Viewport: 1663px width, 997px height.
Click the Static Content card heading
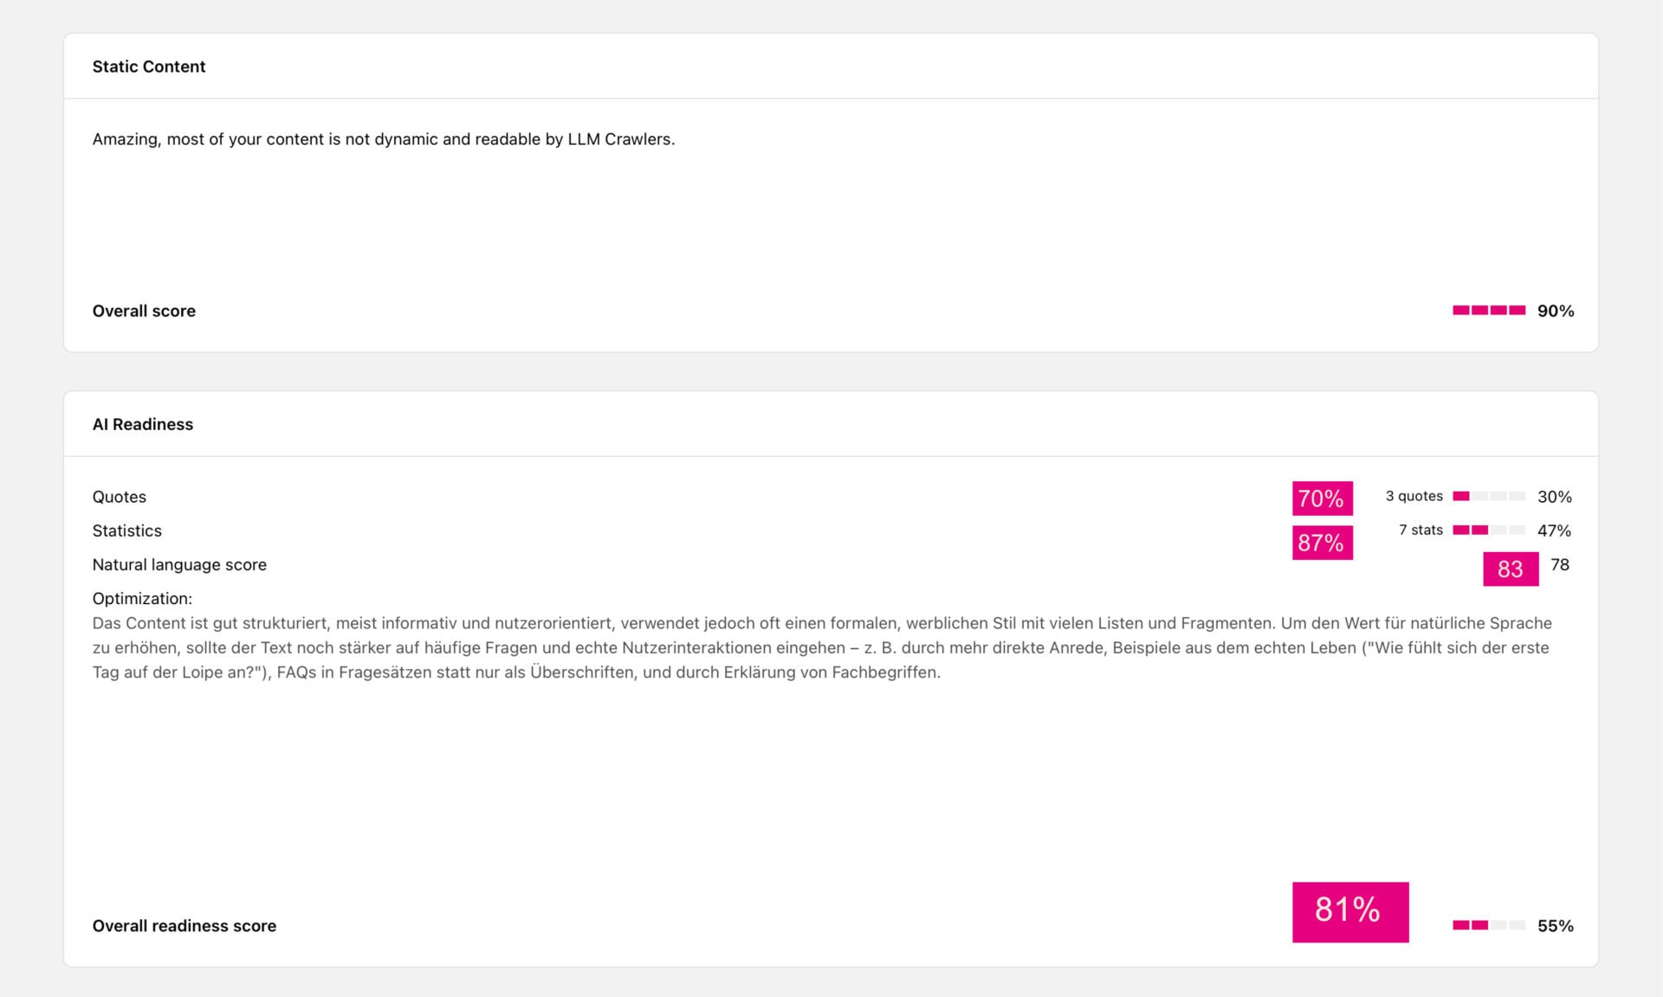pyautogui.click(x=149, y=67)
